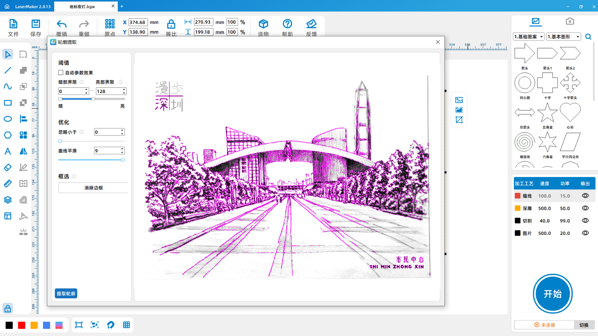Click the 造物 cube icon
Screen dimensions: 598x336
tap(263, 24)
